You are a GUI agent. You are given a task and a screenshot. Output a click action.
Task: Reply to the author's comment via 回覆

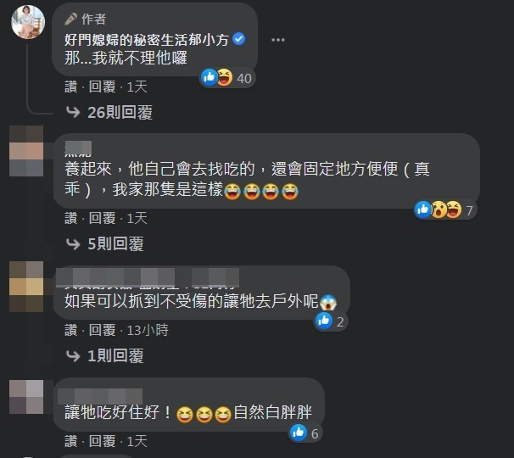click(103, 87)
